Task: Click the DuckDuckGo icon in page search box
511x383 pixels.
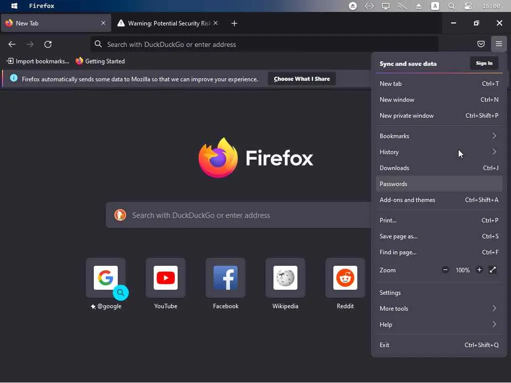Action: tap(120, 215)
